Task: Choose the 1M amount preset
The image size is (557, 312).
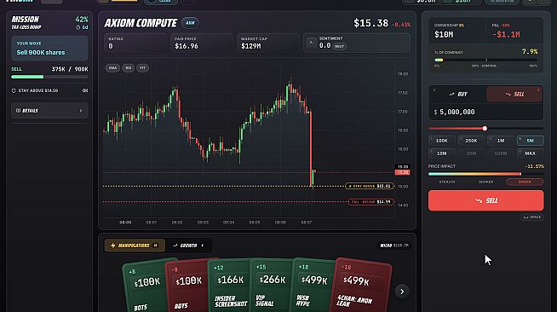Action: point(501,141)
